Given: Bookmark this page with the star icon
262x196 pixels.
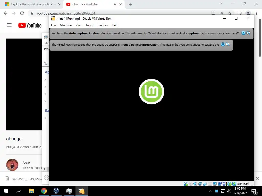Looking at the screenshot, I should point(230,13).
